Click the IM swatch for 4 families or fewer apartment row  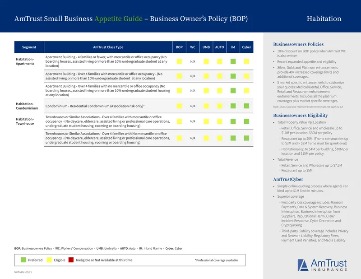coord(233,61)
